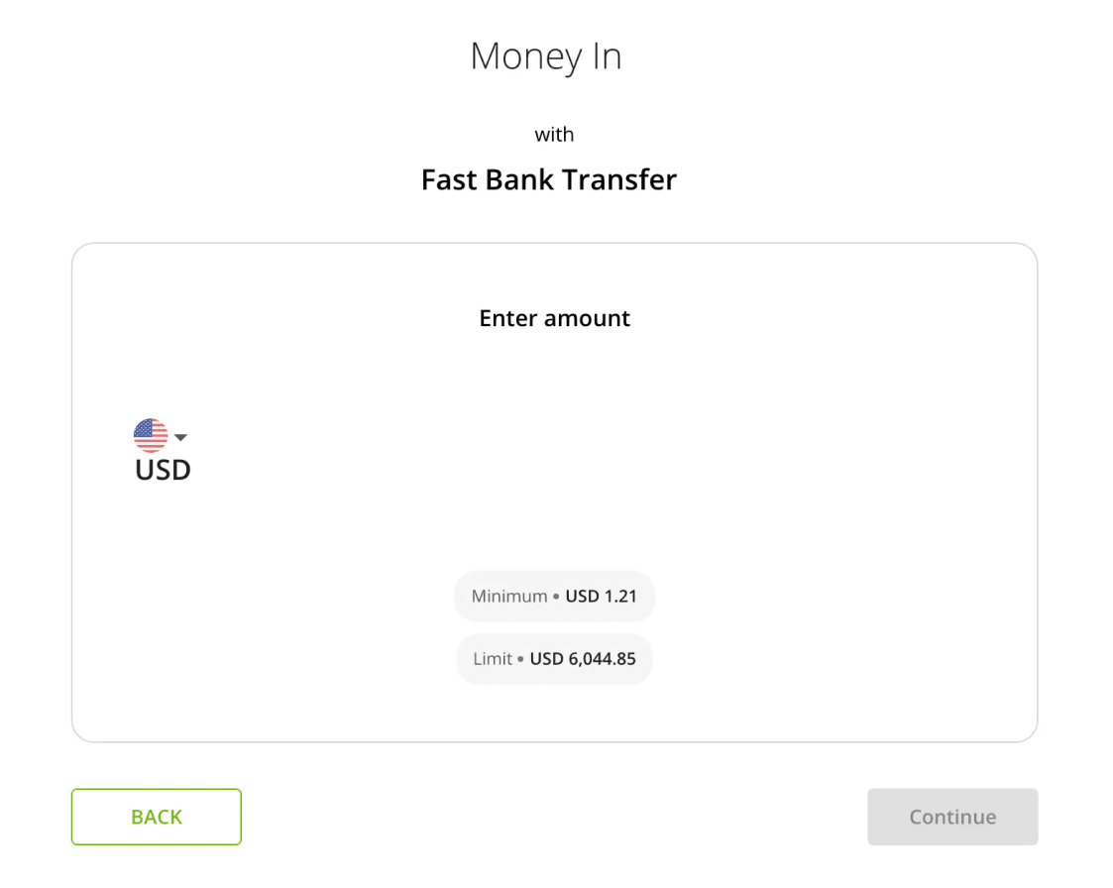The width and height of the screenshot is (1113, 888).
Task: Click the disabled Continue button
Action: click(x=951, y=817)
